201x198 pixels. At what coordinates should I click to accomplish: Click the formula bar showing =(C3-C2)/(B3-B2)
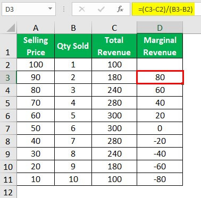(166, 9)
